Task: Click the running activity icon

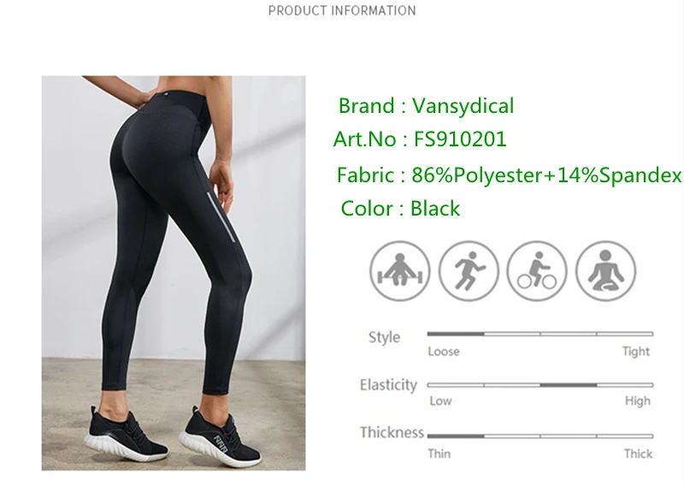Action: click(469, 271)
